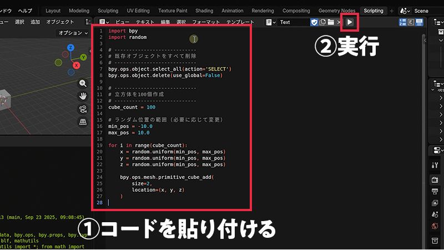
Task: Switch to Texture Paint workspace tab
Action: click(173, 11)
